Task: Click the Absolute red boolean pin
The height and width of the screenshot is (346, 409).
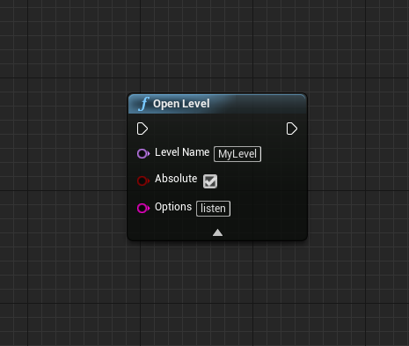Action: (x=143, y=180)
